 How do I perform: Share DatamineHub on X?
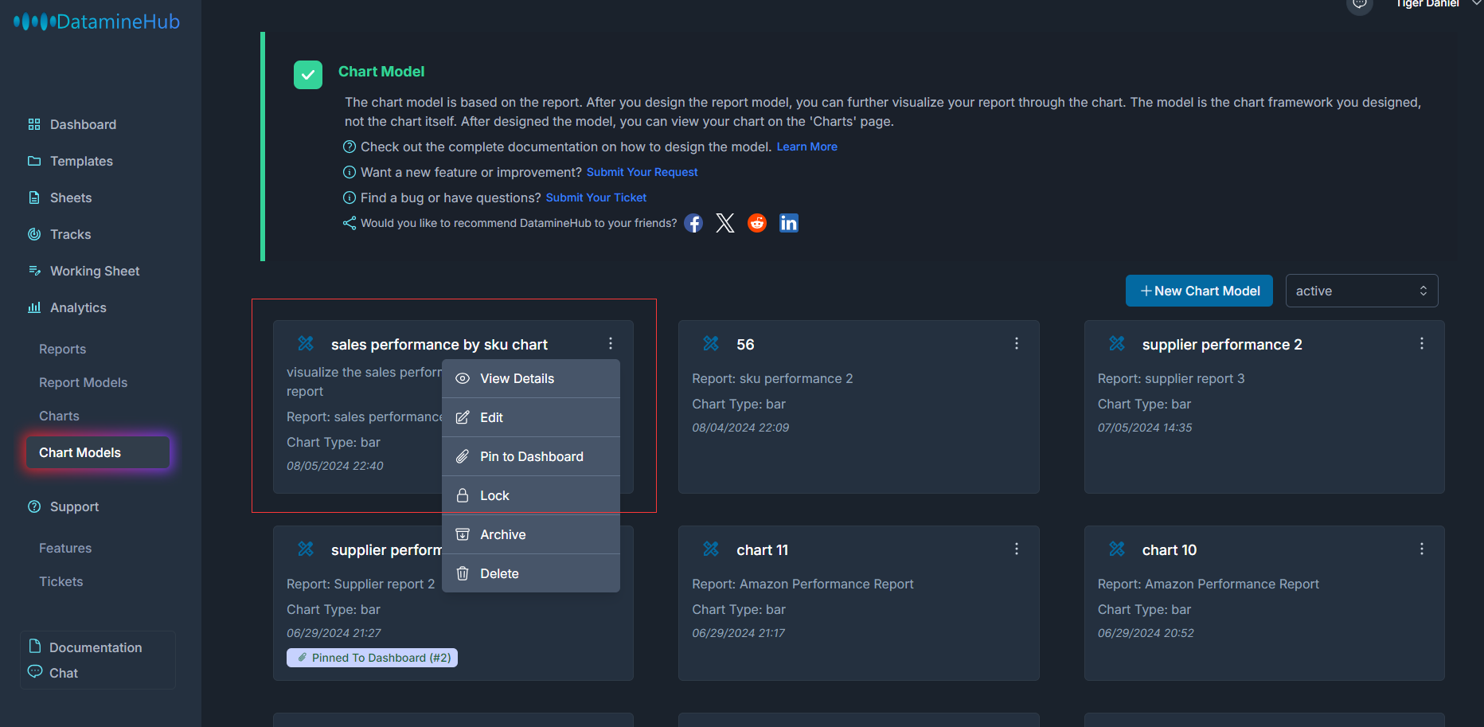click(x=724, y=223)
